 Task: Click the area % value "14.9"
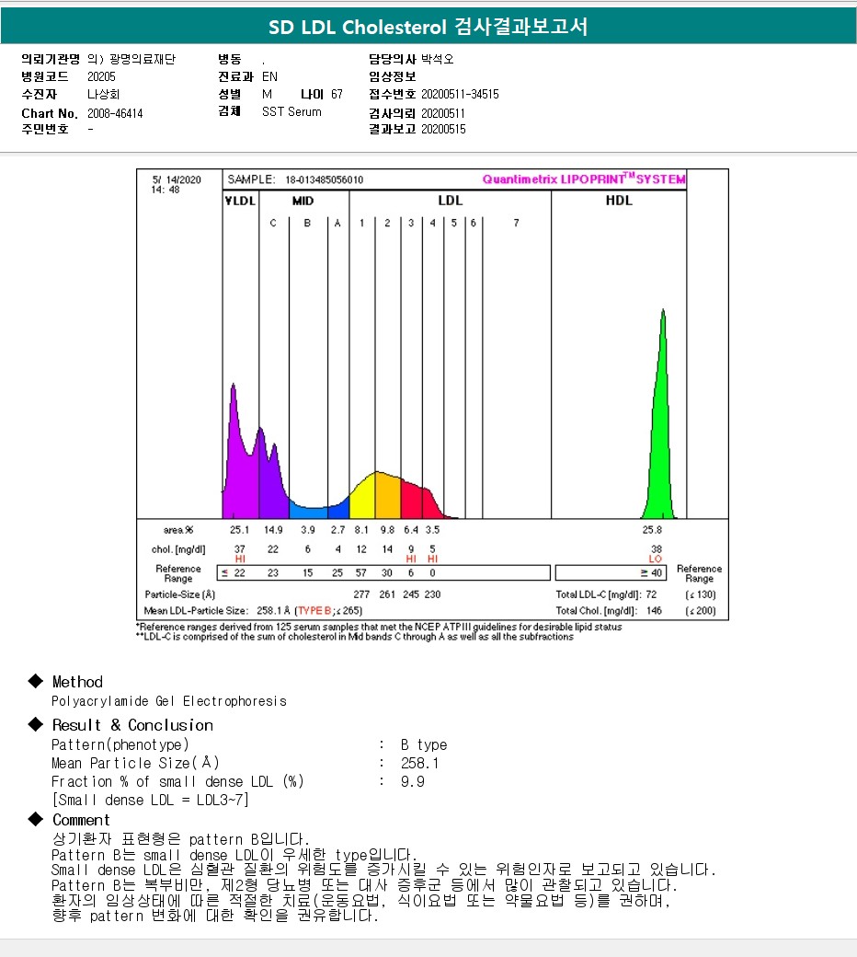(273, 530)
